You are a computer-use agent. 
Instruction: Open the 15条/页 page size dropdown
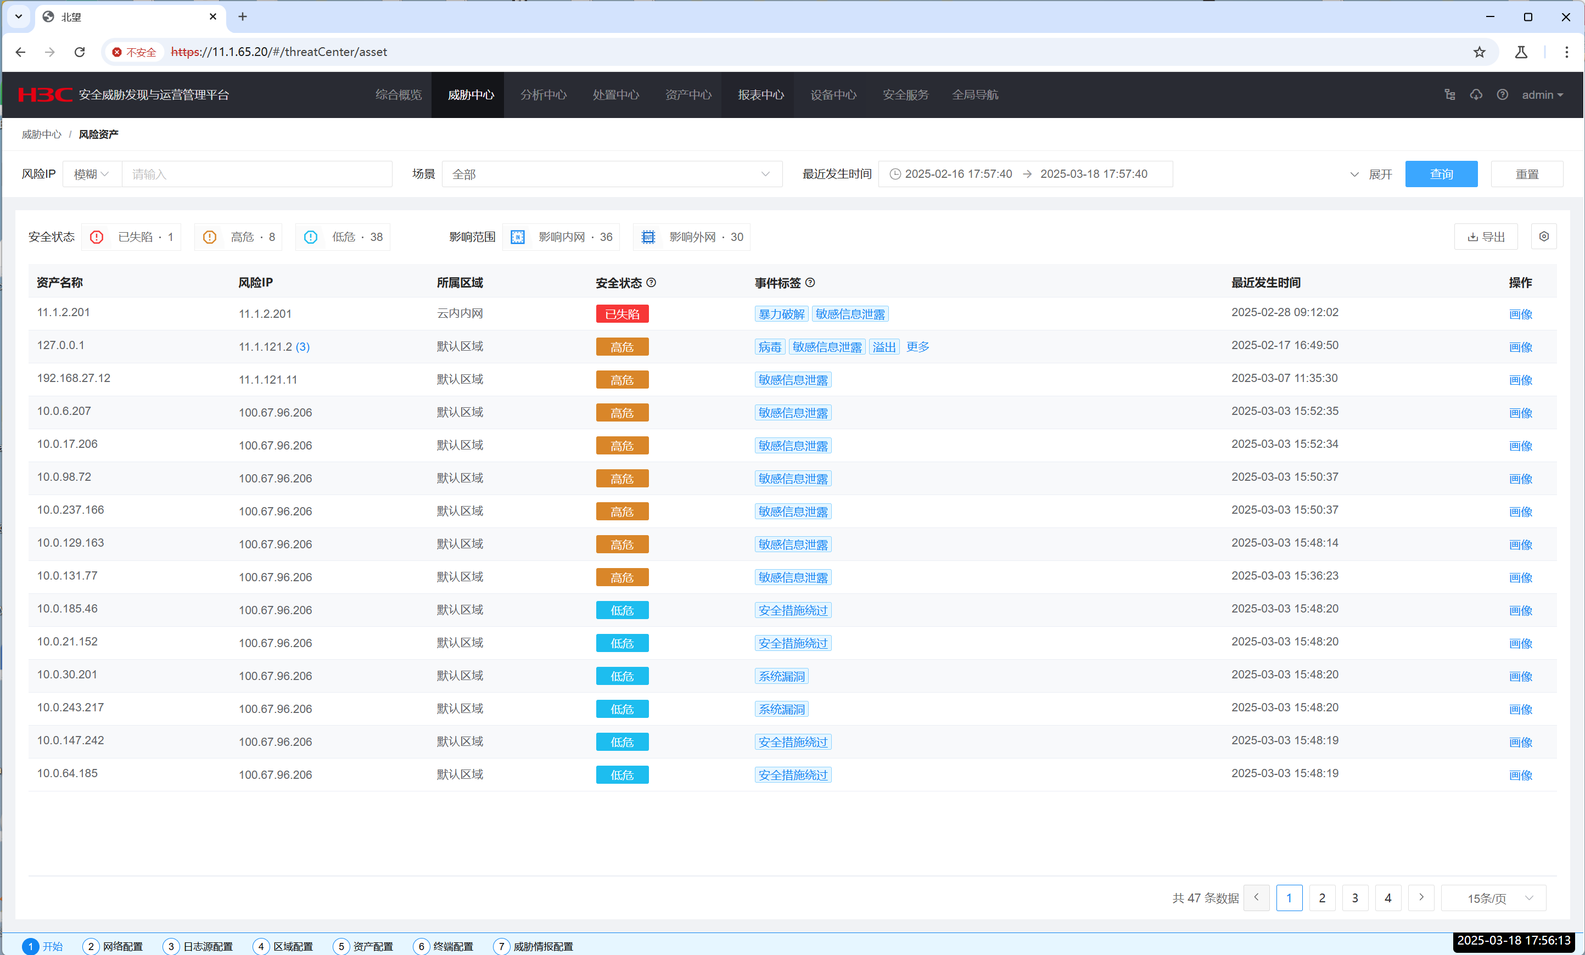point(1494,898)
